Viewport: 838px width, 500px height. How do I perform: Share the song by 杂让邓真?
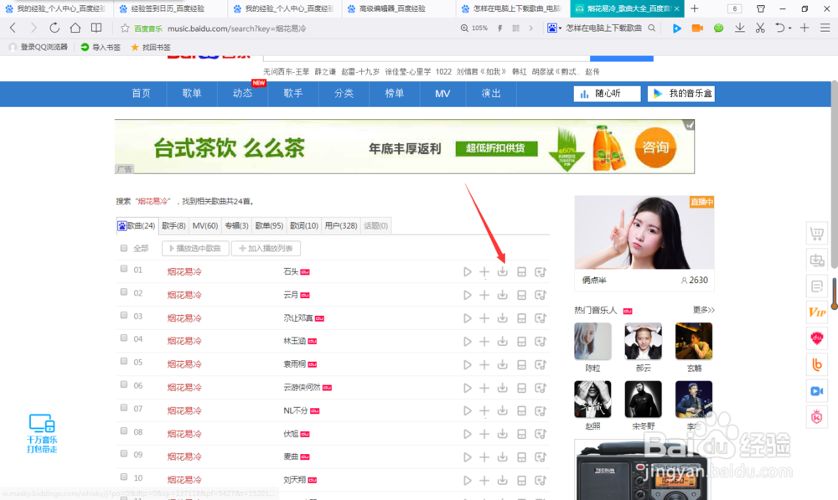coord(541,318)
